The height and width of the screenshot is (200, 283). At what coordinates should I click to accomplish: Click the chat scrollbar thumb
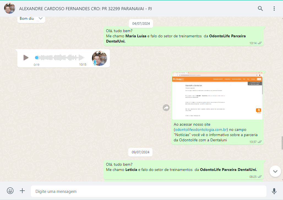pos(282,143)
